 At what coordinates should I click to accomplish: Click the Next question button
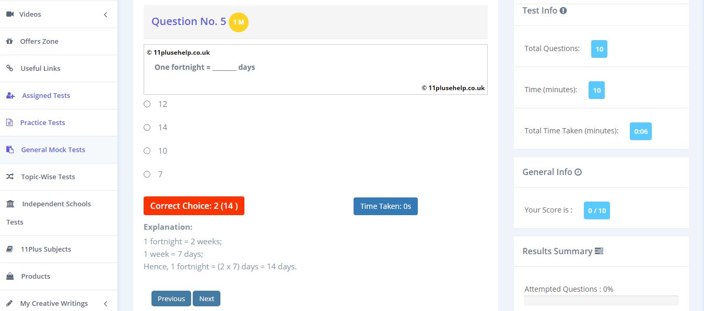coord(206,298)
